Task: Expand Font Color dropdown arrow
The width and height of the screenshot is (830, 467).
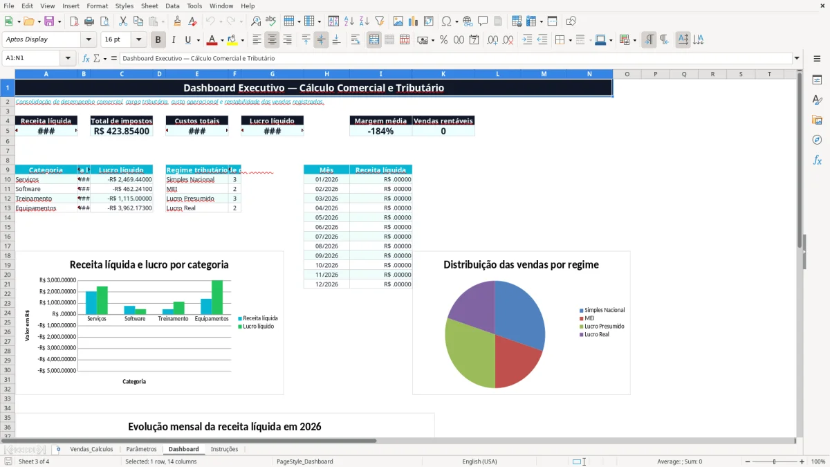Action: (x=221, y=40)
